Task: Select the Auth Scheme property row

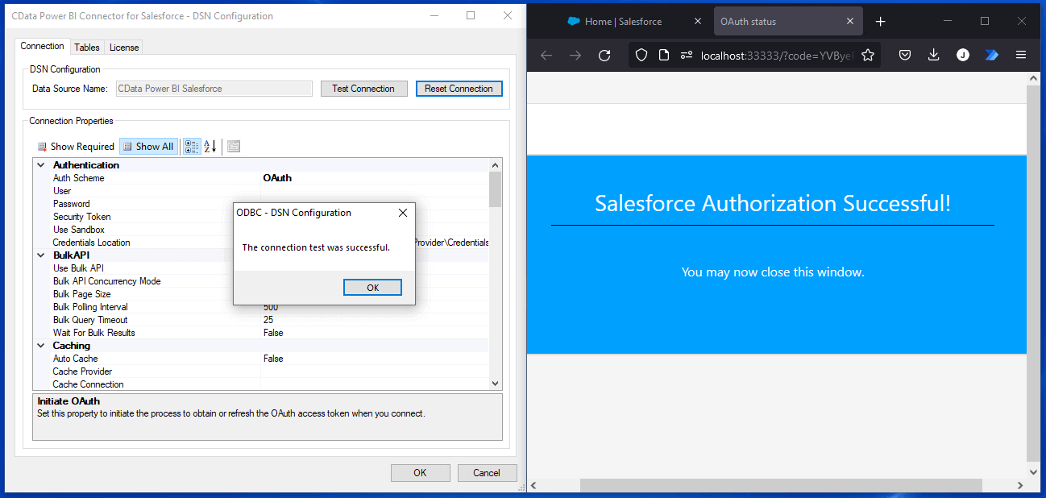Action: 268,178
